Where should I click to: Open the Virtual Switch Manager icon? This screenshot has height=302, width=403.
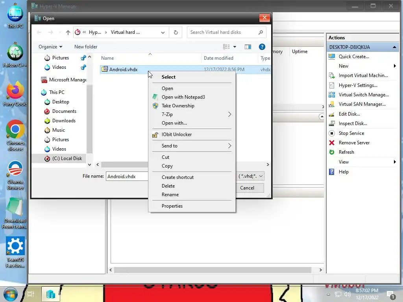pos(331,95)
